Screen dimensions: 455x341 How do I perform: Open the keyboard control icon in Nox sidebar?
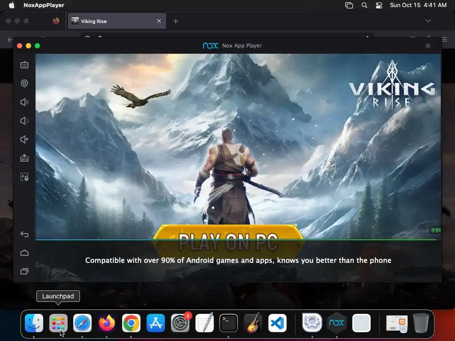pos(24,65)
